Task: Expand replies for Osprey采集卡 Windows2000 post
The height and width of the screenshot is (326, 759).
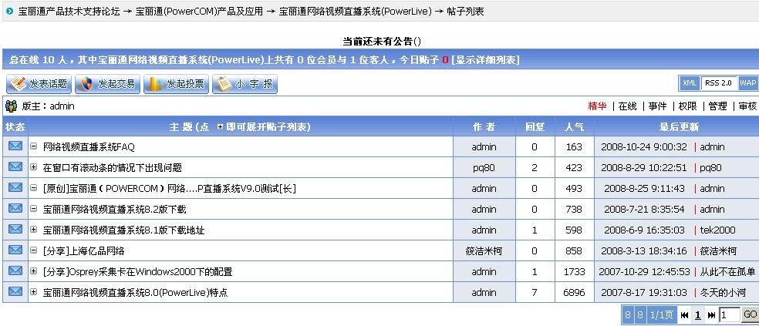Action: 34,271
